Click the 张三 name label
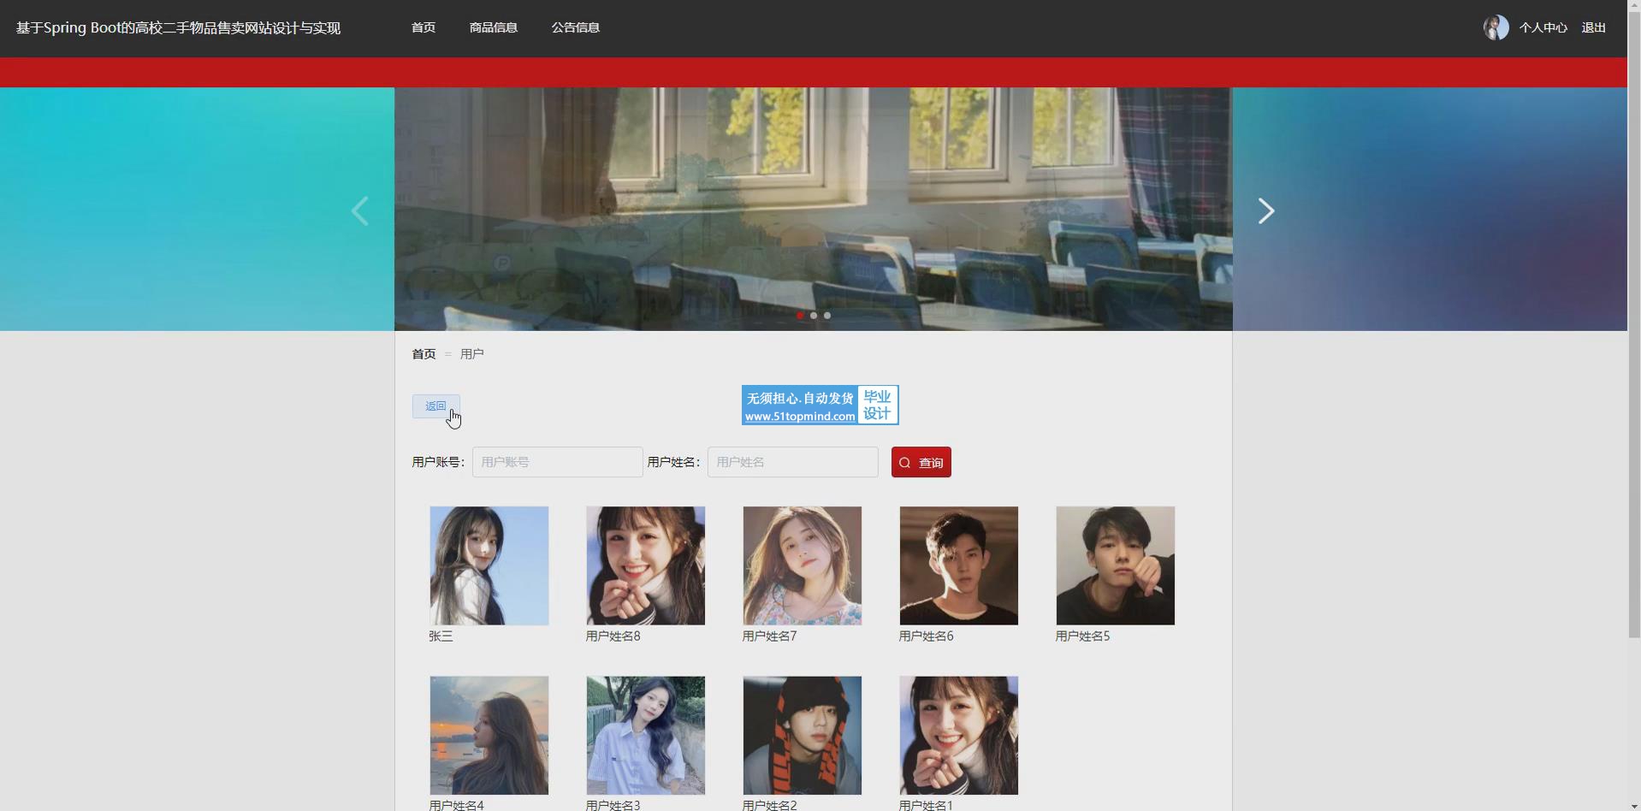1641x811 pixels. pyautogui.click(x=441, y=636)
